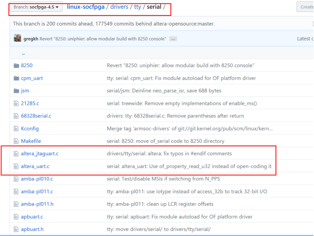Viewport: 314px width, 236px height.
Task: Open use iotype instead of access_32b commit
Action: (187, 192)
